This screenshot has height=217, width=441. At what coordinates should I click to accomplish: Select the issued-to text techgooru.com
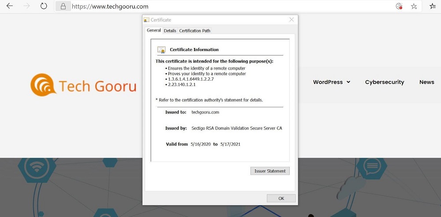205,112
